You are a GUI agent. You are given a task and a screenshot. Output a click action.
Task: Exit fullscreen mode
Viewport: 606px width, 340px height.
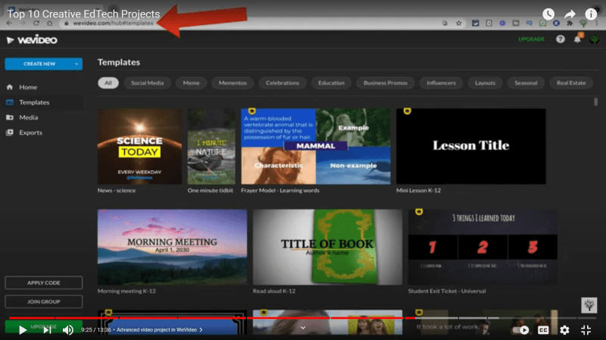[x=586, y=329]
